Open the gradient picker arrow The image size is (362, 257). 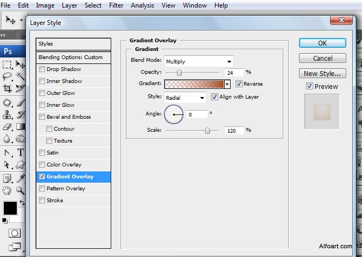(227, 84)
